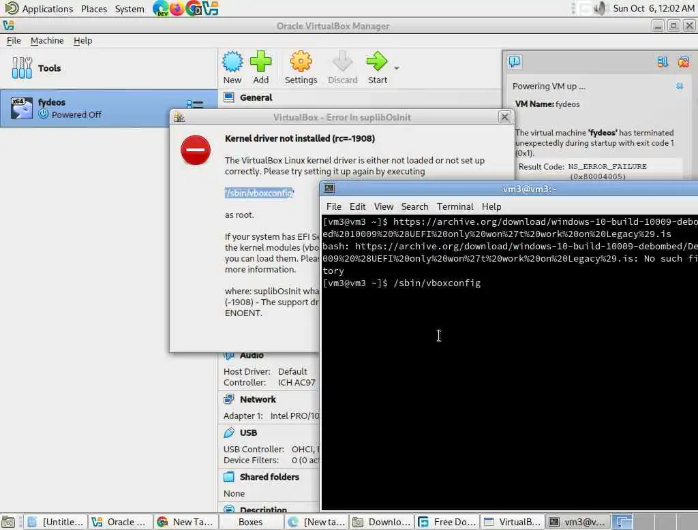Open the Start button dropdown arrow
The image size is (698, 530).
pos(397,68)
